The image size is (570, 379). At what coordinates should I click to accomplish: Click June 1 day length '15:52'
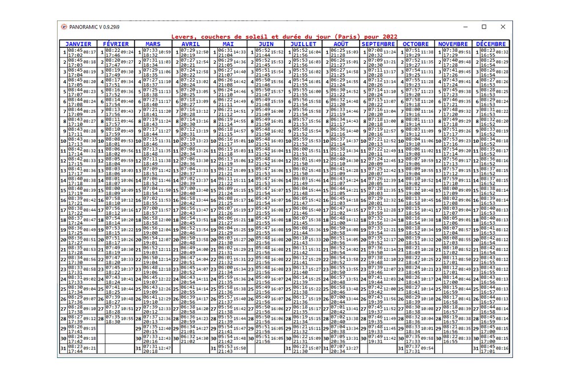coord(277,52)
